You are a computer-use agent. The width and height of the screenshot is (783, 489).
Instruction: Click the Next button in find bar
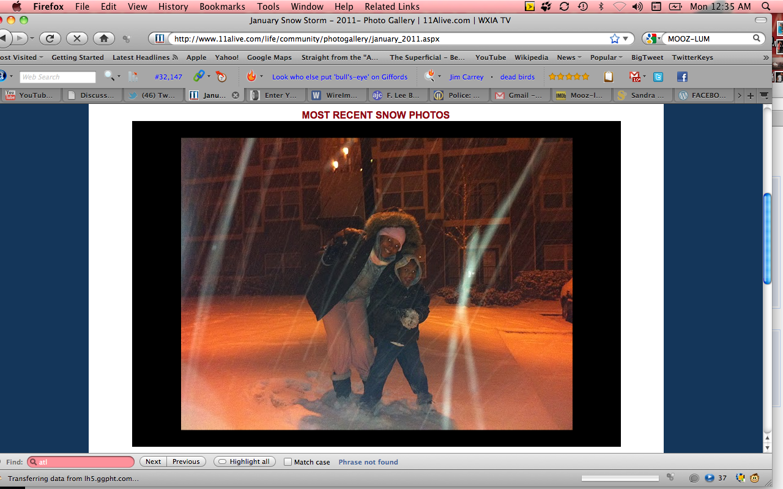point(154,461)
